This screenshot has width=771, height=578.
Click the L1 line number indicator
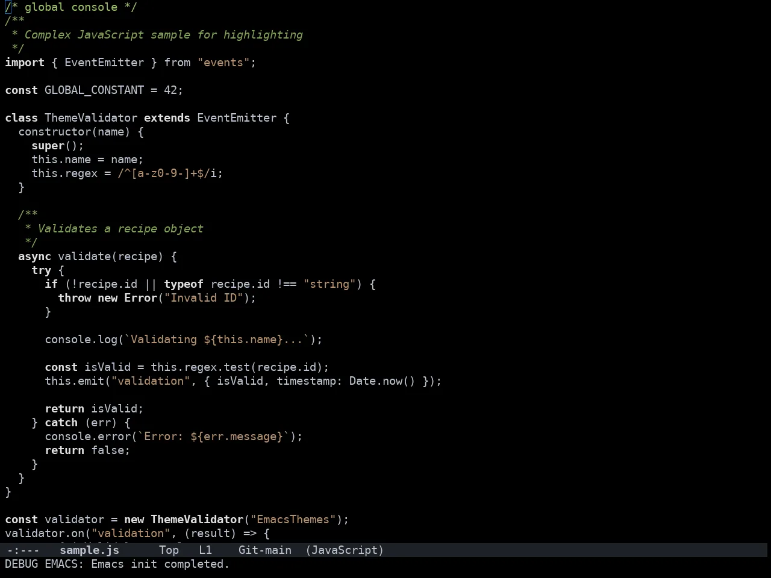(x=205, y=550)
